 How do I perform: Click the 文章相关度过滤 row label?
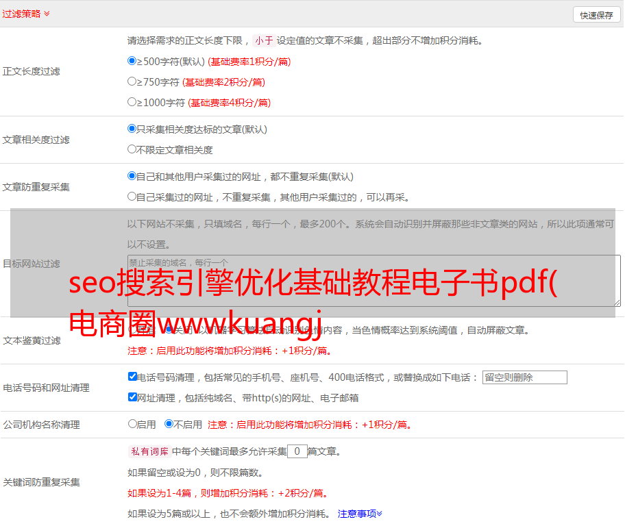tap(36, 140)
